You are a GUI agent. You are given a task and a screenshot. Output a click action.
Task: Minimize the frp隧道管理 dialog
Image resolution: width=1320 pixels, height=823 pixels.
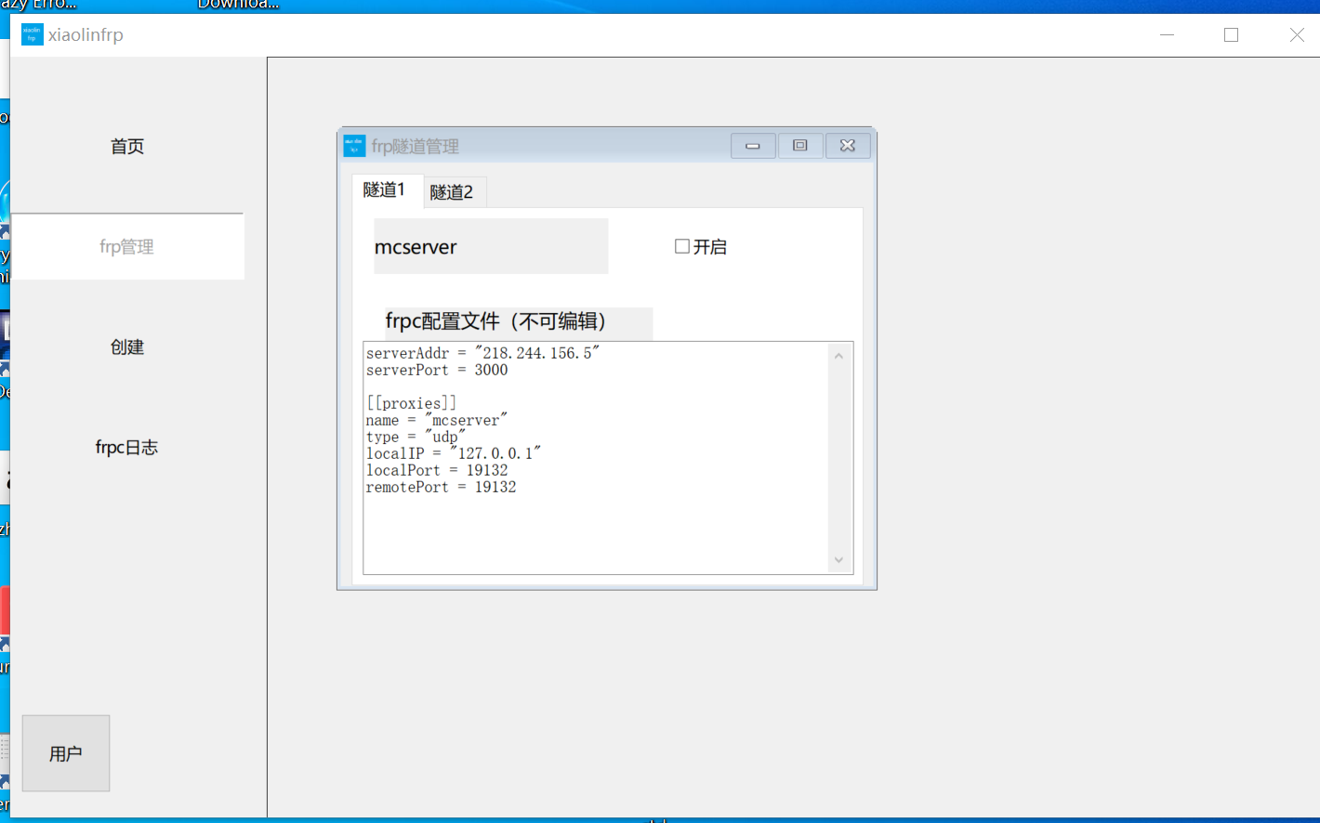tap(753, 145)
